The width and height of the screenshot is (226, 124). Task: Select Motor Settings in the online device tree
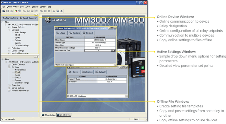coord(20,33)
